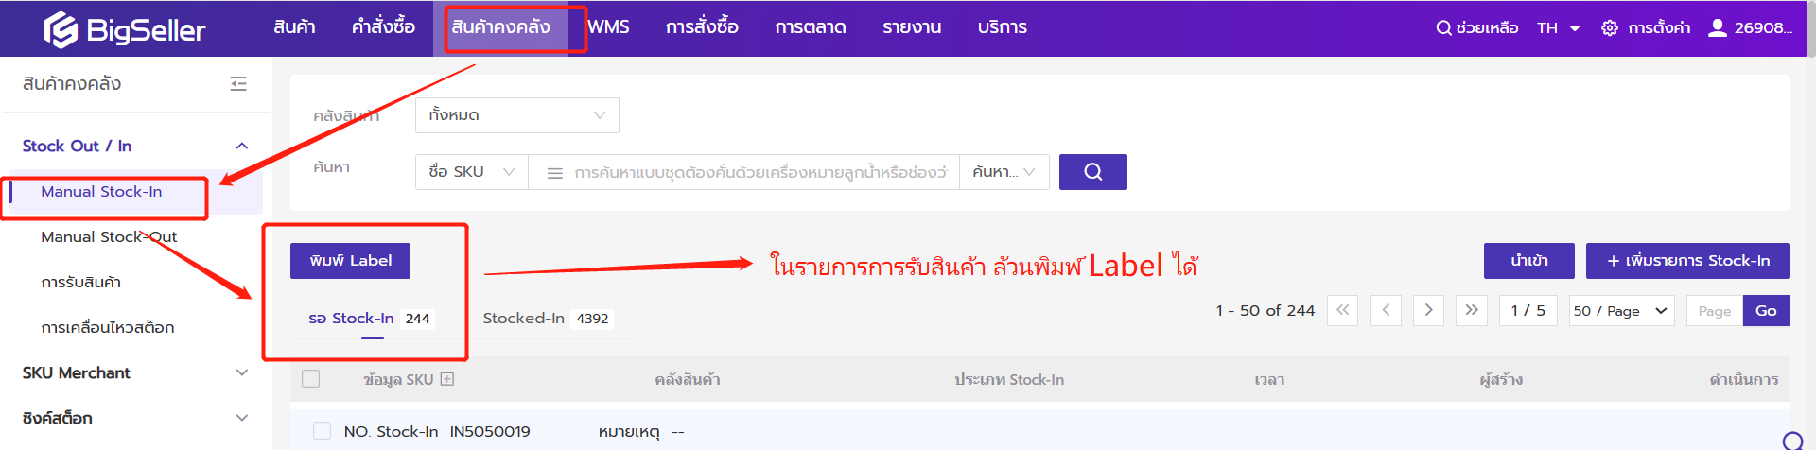
Task: Click the user account avatar icon
Action: pyautogui.click(x=1717, y=27)
